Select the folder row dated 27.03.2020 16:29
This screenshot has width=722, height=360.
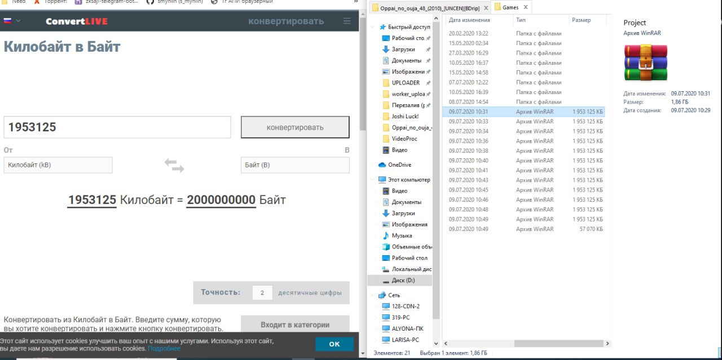tap(525, 53)
